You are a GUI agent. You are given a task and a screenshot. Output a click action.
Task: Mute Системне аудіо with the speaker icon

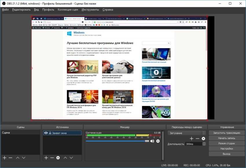[x=152, y=141]
